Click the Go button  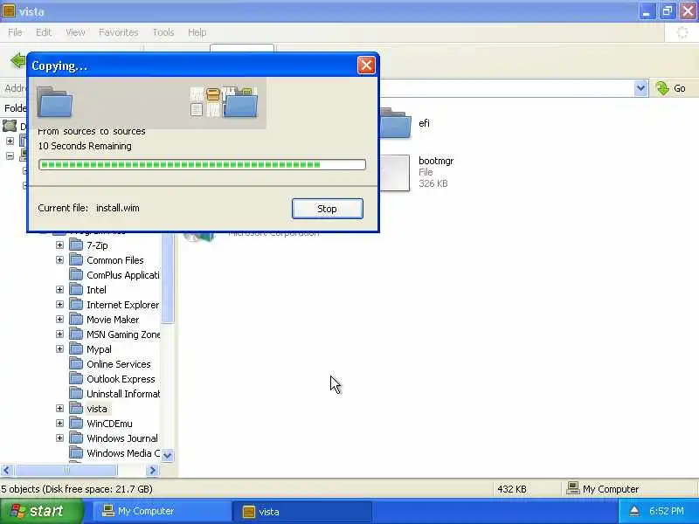coord(671,88)
